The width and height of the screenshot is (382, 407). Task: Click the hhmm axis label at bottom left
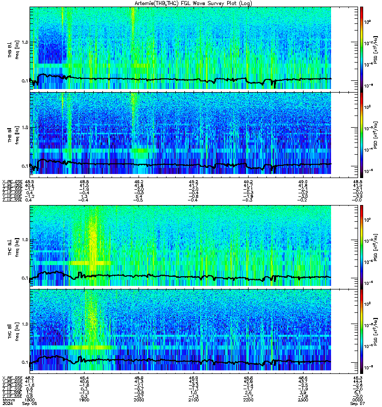(x=8, y=400)
